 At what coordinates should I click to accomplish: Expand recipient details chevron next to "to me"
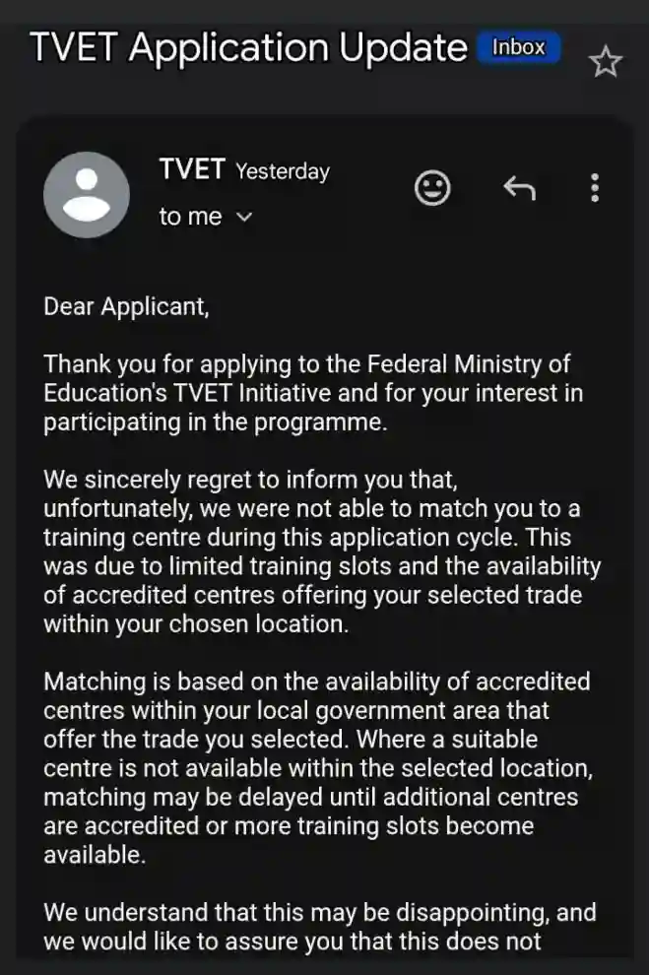tap(245, 218)
